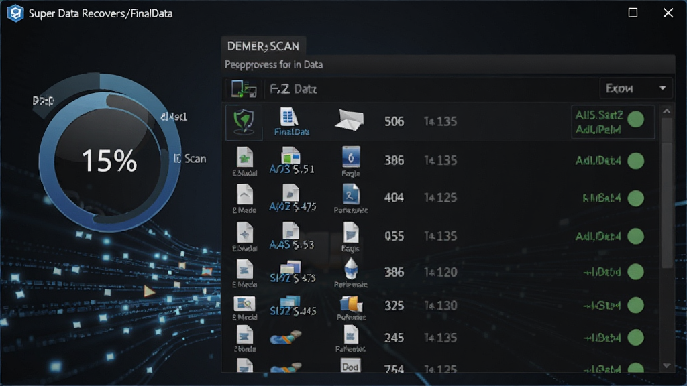
Task: Toggle the green status dot in the 404 row
Action: [636, 198]
